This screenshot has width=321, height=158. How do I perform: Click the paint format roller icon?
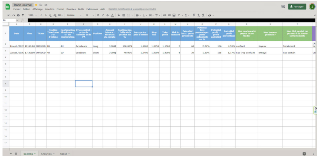pos(23,15)
